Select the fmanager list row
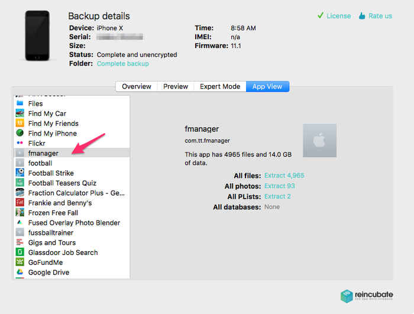The height and width of the screenshot is (314, 414). (72, 153)
